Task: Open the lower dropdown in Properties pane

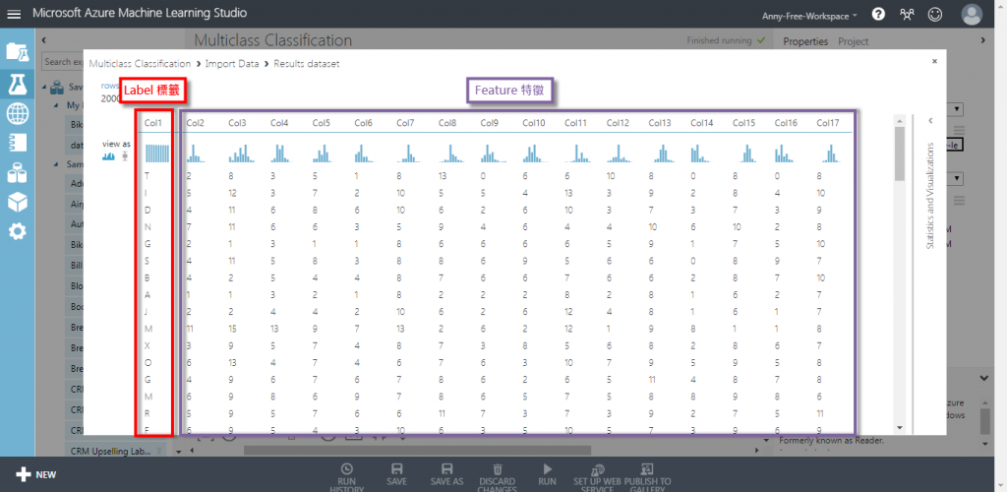Action: click(x=956, y=177)
